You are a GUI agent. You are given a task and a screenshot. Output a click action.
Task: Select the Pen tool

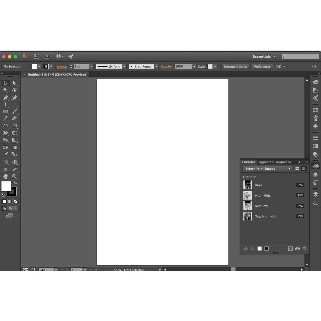(x=5, y=98)
